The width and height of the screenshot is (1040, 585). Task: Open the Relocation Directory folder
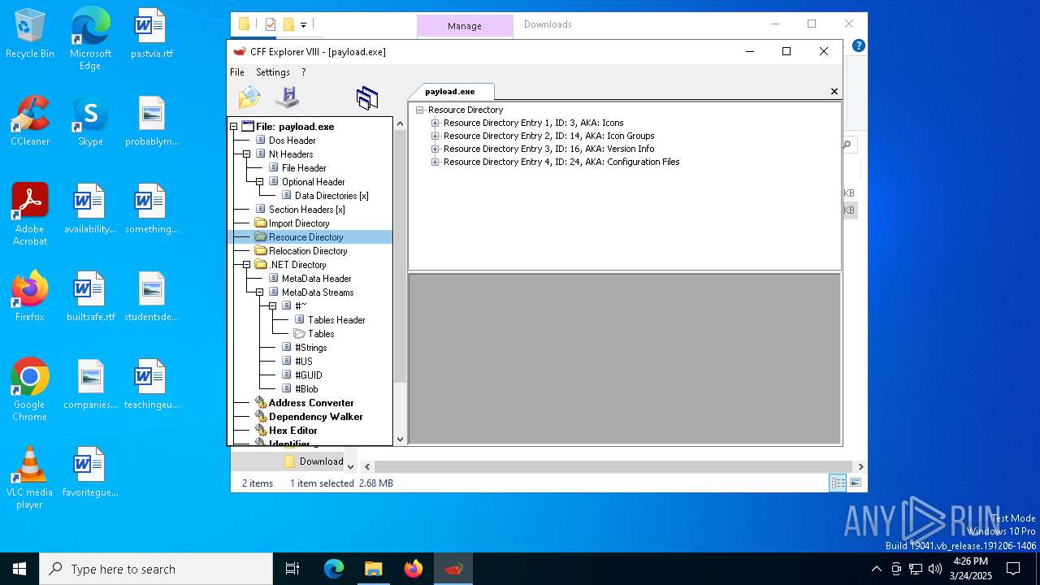(x=308, y=251)
